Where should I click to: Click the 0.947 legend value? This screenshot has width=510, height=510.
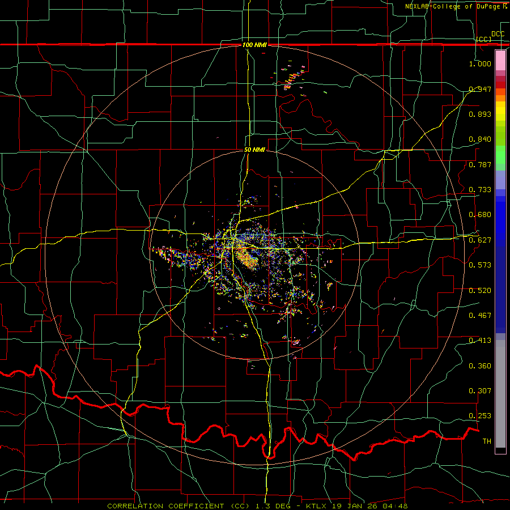(480, 89)
